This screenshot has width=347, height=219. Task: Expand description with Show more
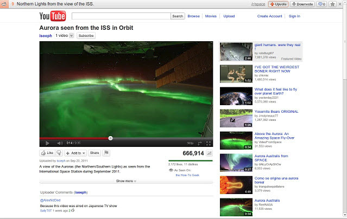pyautogui.click(x=126, y=181)
